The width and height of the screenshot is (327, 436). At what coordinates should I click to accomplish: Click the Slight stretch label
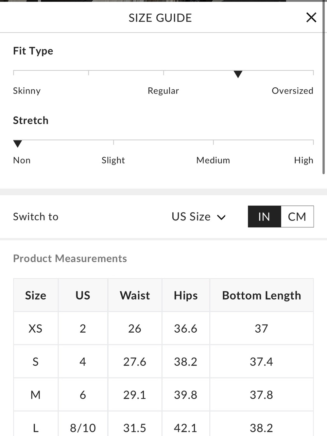pyautogui.click(x=113, y=160)
